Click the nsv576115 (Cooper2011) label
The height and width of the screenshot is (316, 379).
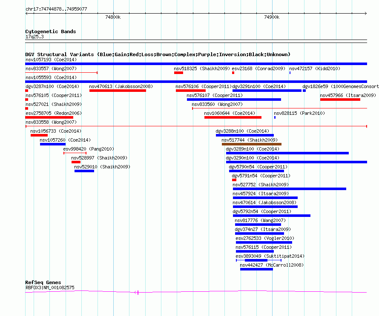tap(264, 247)
